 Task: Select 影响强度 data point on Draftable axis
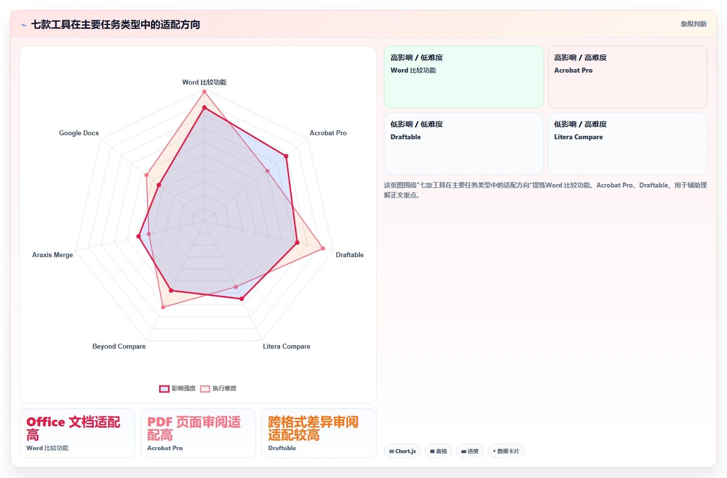point(297,243)
